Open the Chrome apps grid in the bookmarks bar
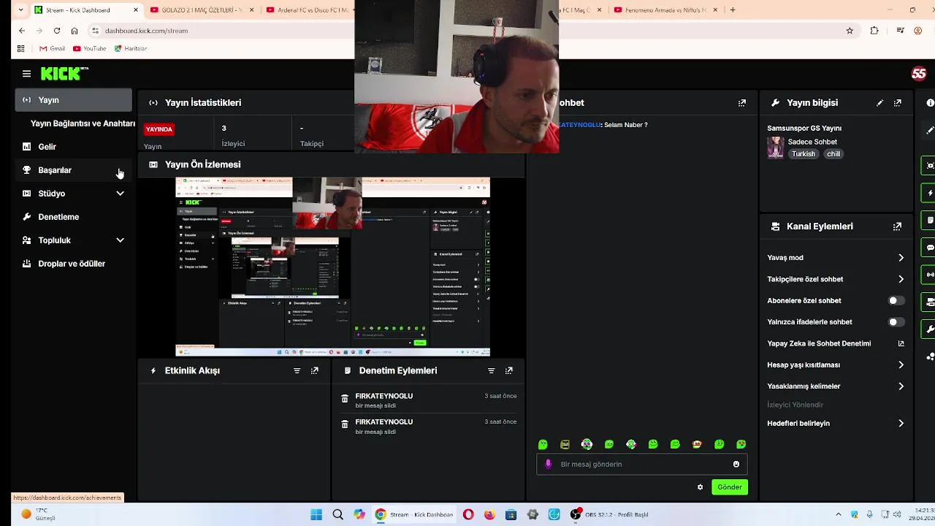The height and width of the screenshot is (526, 935). click(x=20, y=48)
